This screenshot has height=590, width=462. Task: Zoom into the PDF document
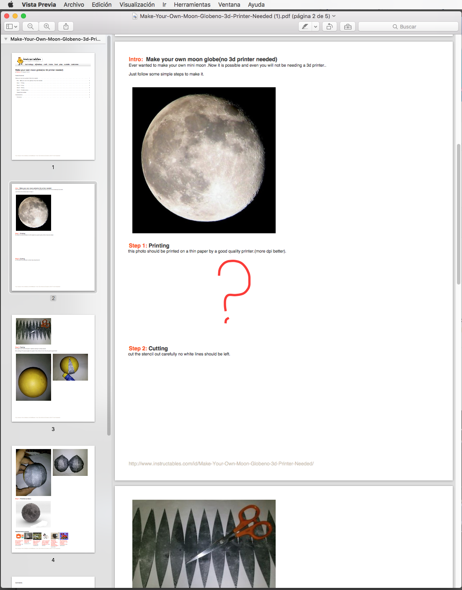(47, 26)
